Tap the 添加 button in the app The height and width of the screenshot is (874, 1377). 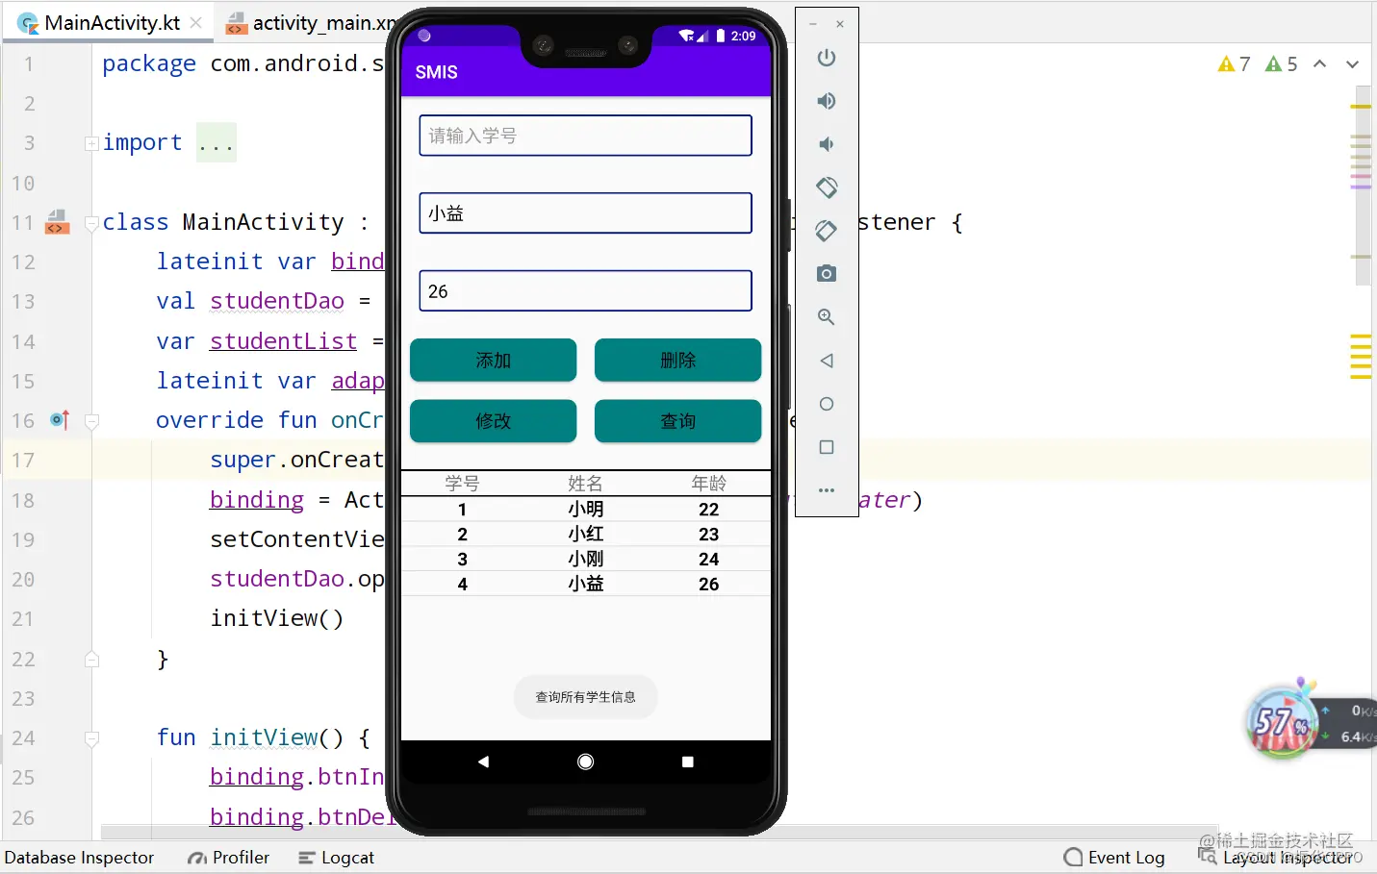click(493, 361)
